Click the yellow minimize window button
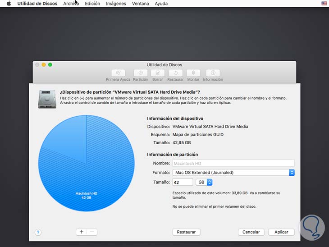 coord(44,64)
